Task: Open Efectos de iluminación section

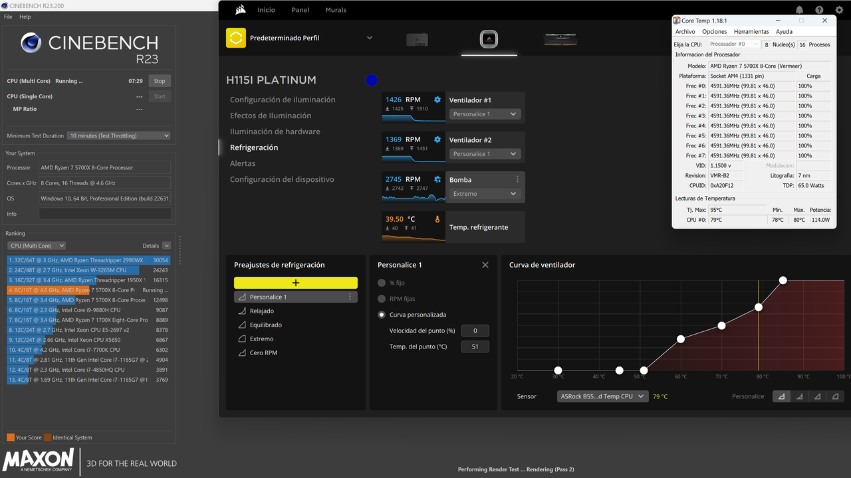Action: tap(271, 116)
